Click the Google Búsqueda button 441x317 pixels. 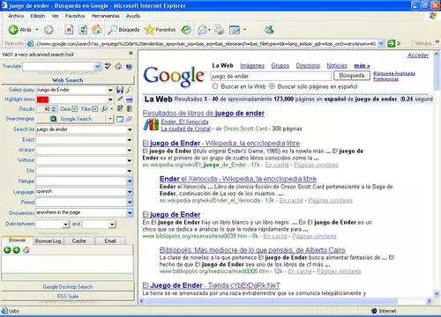point(352,76)
